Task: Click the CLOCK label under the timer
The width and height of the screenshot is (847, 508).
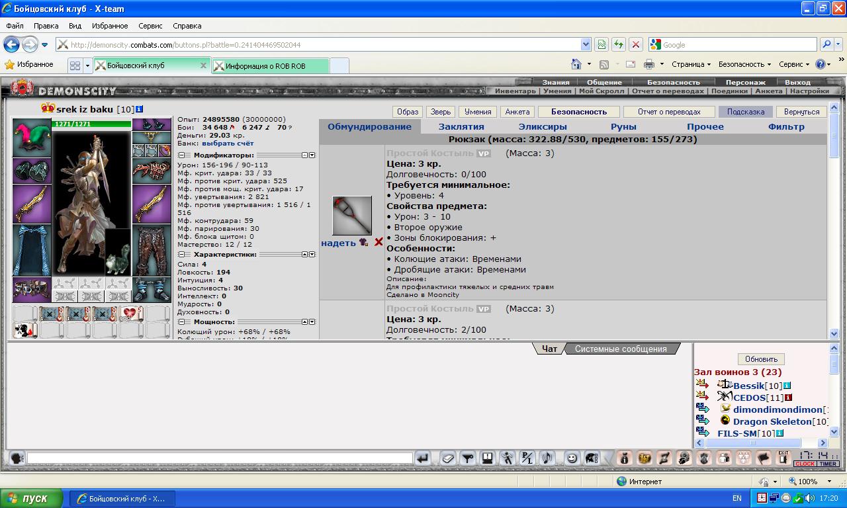Action: coord(805,464)
